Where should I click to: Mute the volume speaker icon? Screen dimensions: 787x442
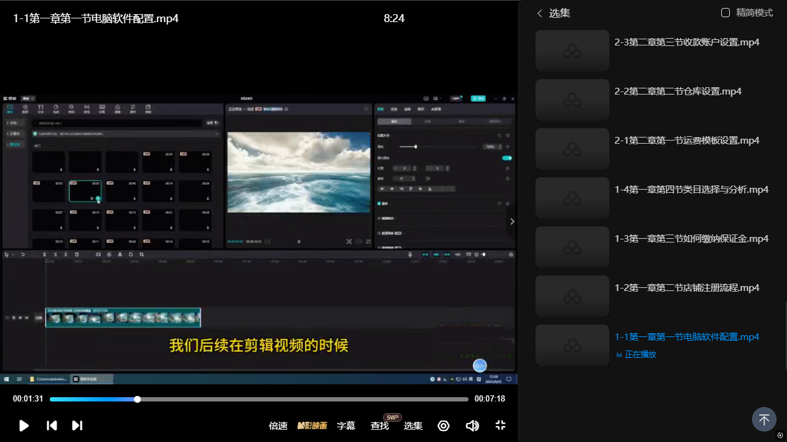(x=472, y=425)
